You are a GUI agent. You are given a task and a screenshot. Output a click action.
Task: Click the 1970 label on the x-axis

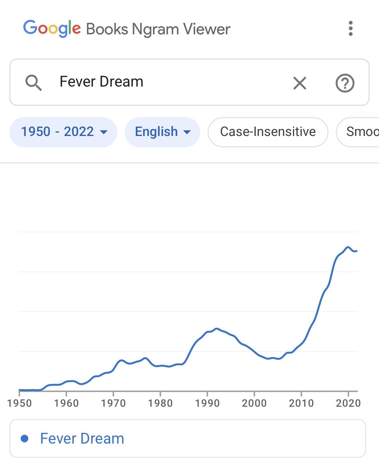tap(113, 403)
